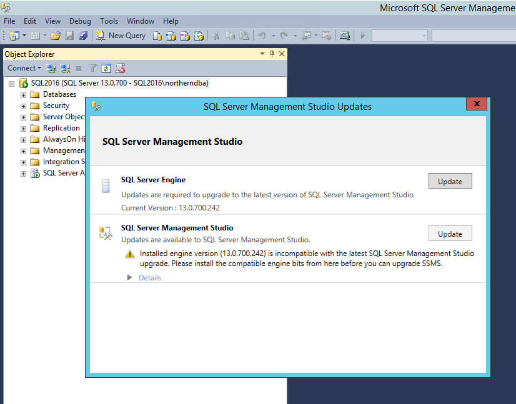Select the Databases tree item
Viewport: 516px width, 404px height.
pos(59,94)
